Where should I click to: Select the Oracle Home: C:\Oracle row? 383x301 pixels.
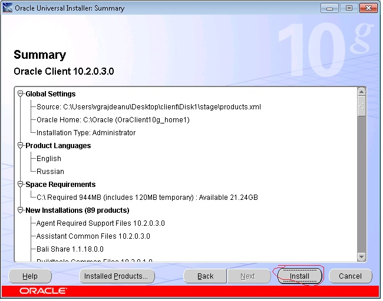(x=113, y=120)
